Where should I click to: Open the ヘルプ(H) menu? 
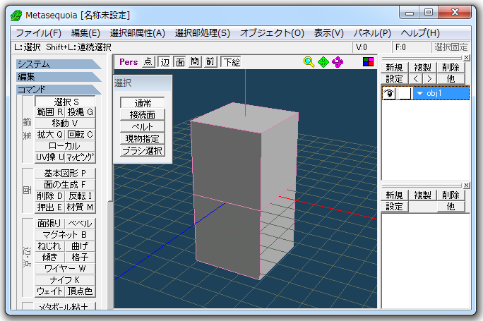tap(420, 33)
